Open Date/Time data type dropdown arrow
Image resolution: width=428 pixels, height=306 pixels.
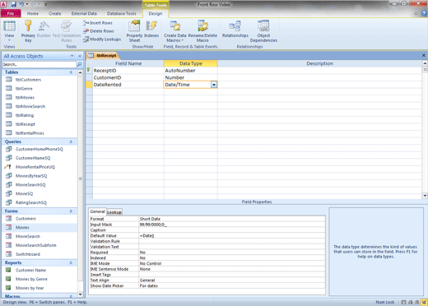pyautogui.click(x=214, y=85)
